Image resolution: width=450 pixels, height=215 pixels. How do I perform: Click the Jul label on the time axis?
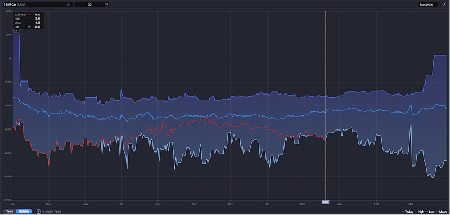pos(121,204)
